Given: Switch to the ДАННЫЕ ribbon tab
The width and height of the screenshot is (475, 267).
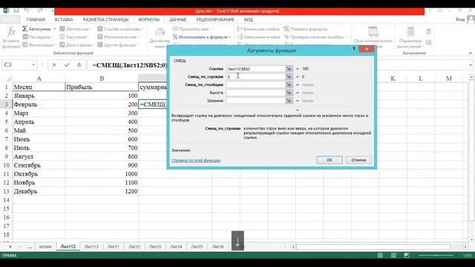Looking at the screenshot, I should pyautogui.click(x=178, y=19).
